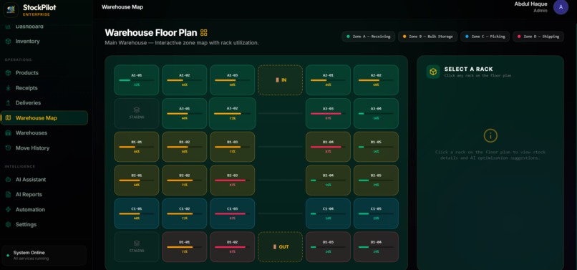
Task: Click the AI Assistant icon
Action: pos(8,180)
